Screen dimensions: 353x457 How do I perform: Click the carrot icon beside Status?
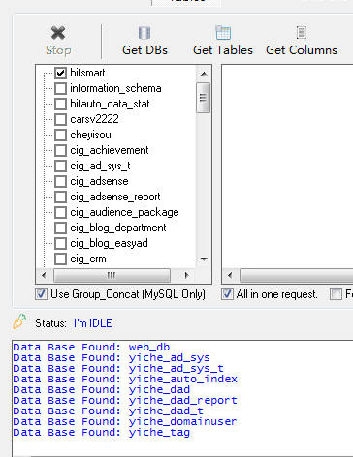pyautogui.click(x=19, y=321)
